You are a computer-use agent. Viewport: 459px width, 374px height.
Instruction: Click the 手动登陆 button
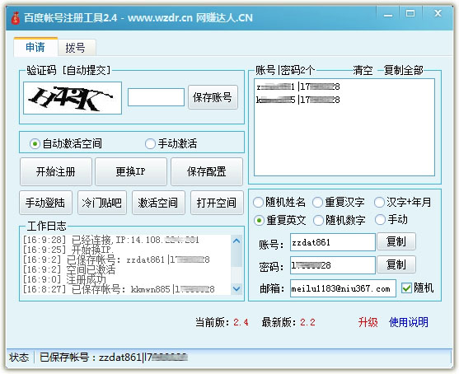[45, 203]
